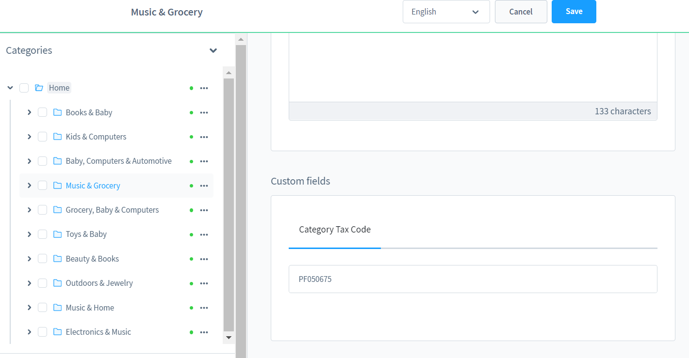Image resolution: width=689 pixels, height=358 pixels.
Task: Click the folder icon of Music & Home
Action: pyautogui.click(x=57, y=308)
